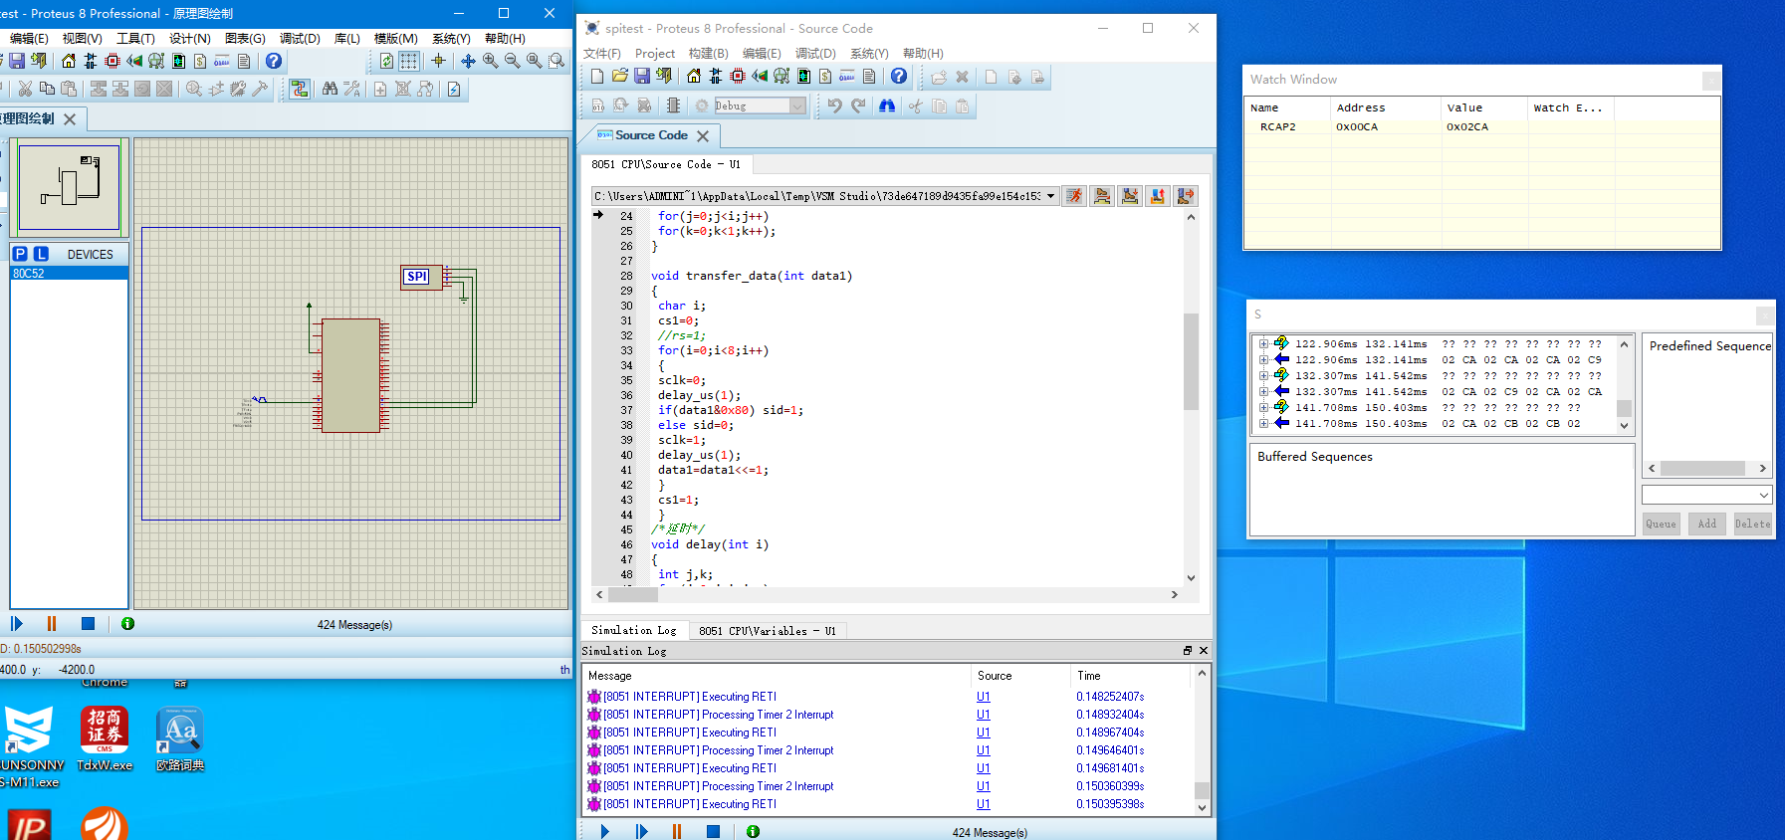Screen dimensions: 1785x840
Task: Open predefined sequence combo box
Action: (1706, 495)
